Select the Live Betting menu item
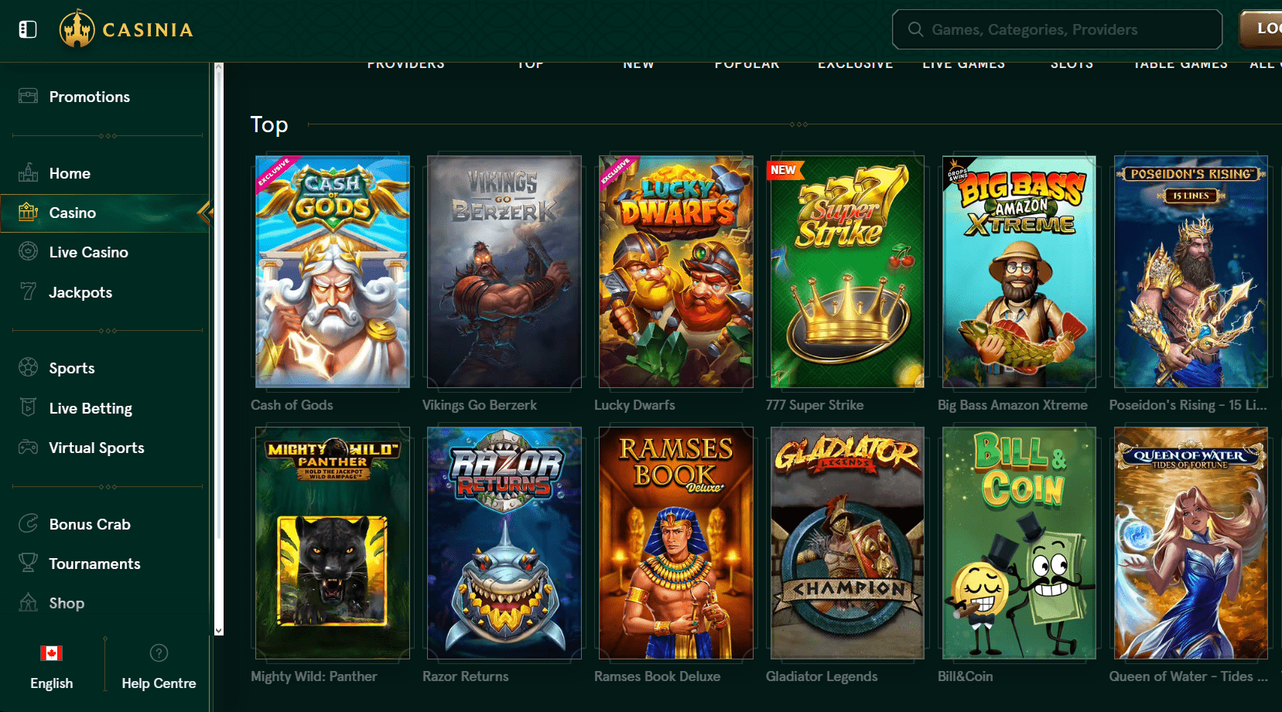Image resolution: width=1282 pixels, height=712 pixels. point(91,408)
